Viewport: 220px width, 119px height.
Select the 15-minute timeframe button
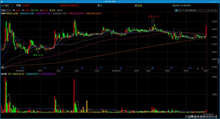click(x=208, y=10)
